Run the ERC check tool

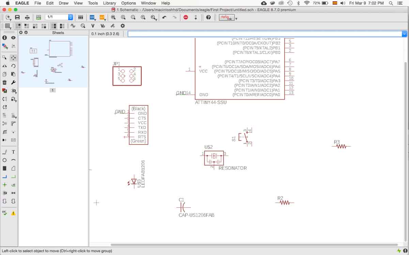click(4, 213)
